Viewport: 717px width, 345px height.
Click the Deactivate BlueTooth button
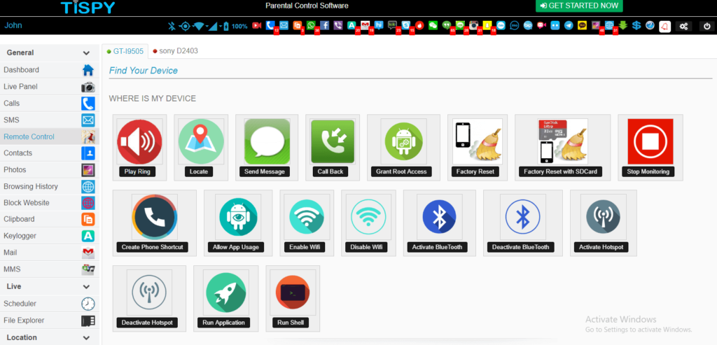pos(521,247)
